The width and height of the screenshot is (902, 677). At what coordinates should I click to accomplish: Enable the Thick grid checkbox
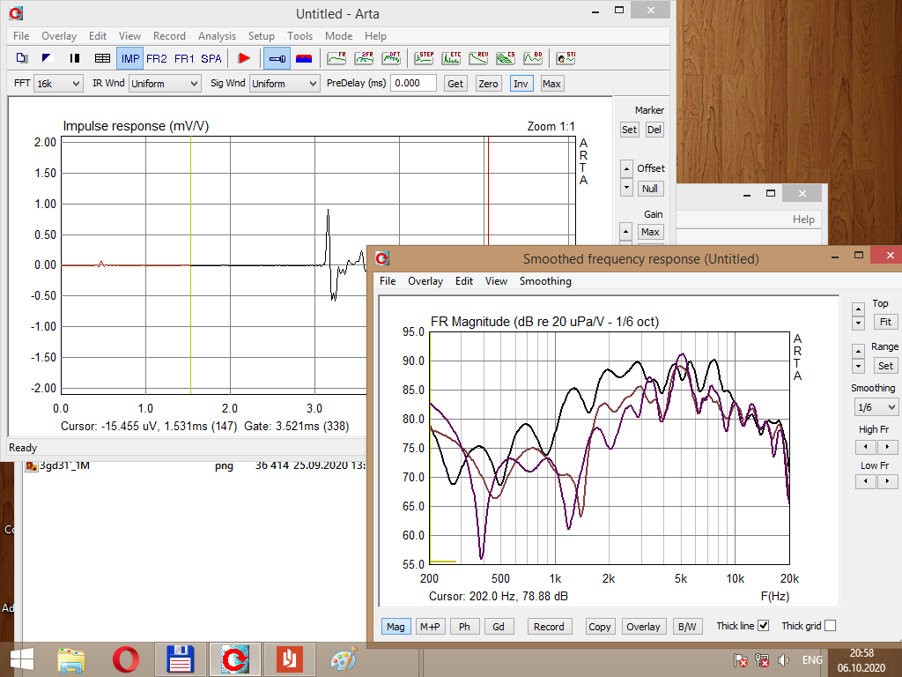pos(829,626)
